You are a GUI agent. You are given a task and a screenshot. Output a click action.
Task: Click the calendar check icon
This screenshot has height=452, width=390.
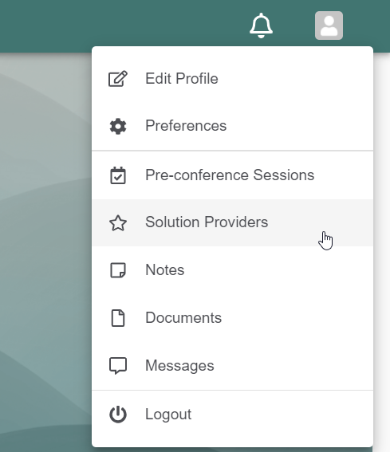pyautogui.click(x=118, y=175)
